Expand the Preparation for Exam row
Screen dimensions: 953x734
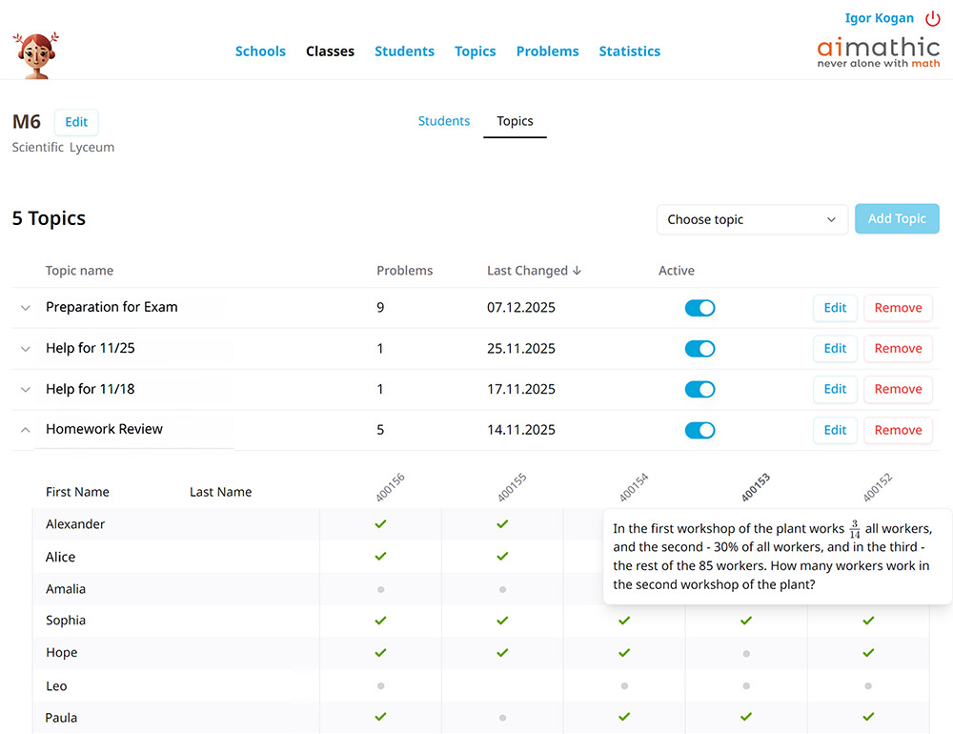point(26,308)
